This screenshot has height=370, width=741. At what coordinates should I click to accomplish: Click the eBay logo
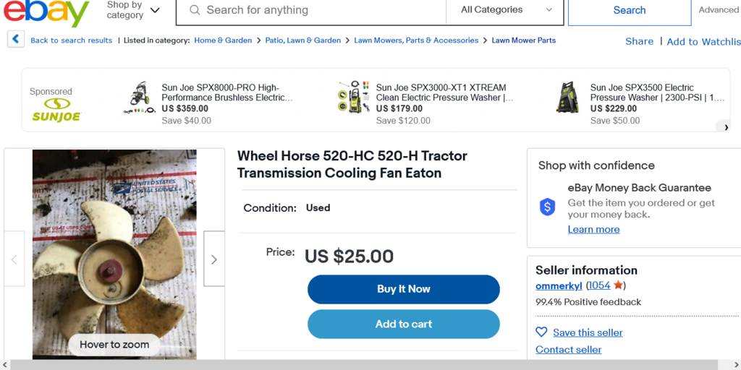pos(46,12)
